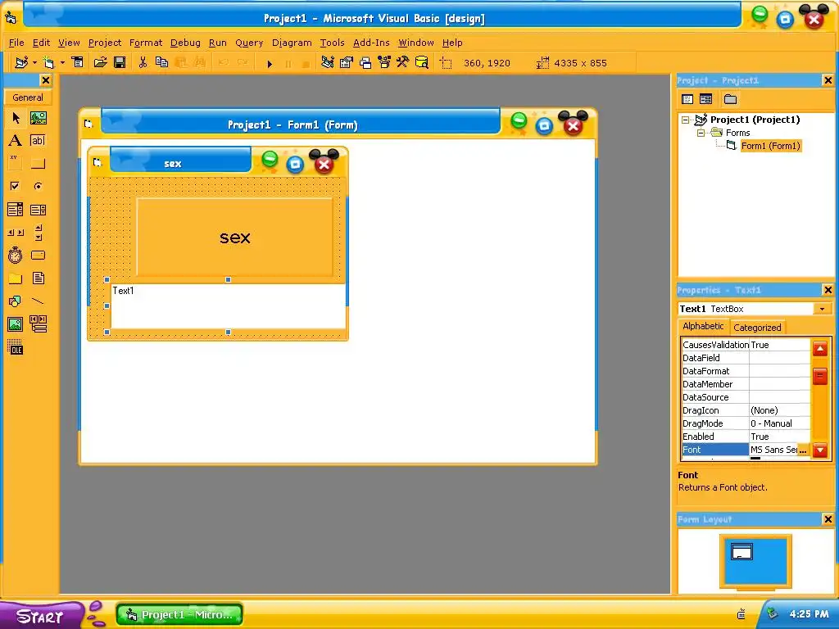
Task: Open the Add Project dropdown arrow
Action: click(34, 62)
